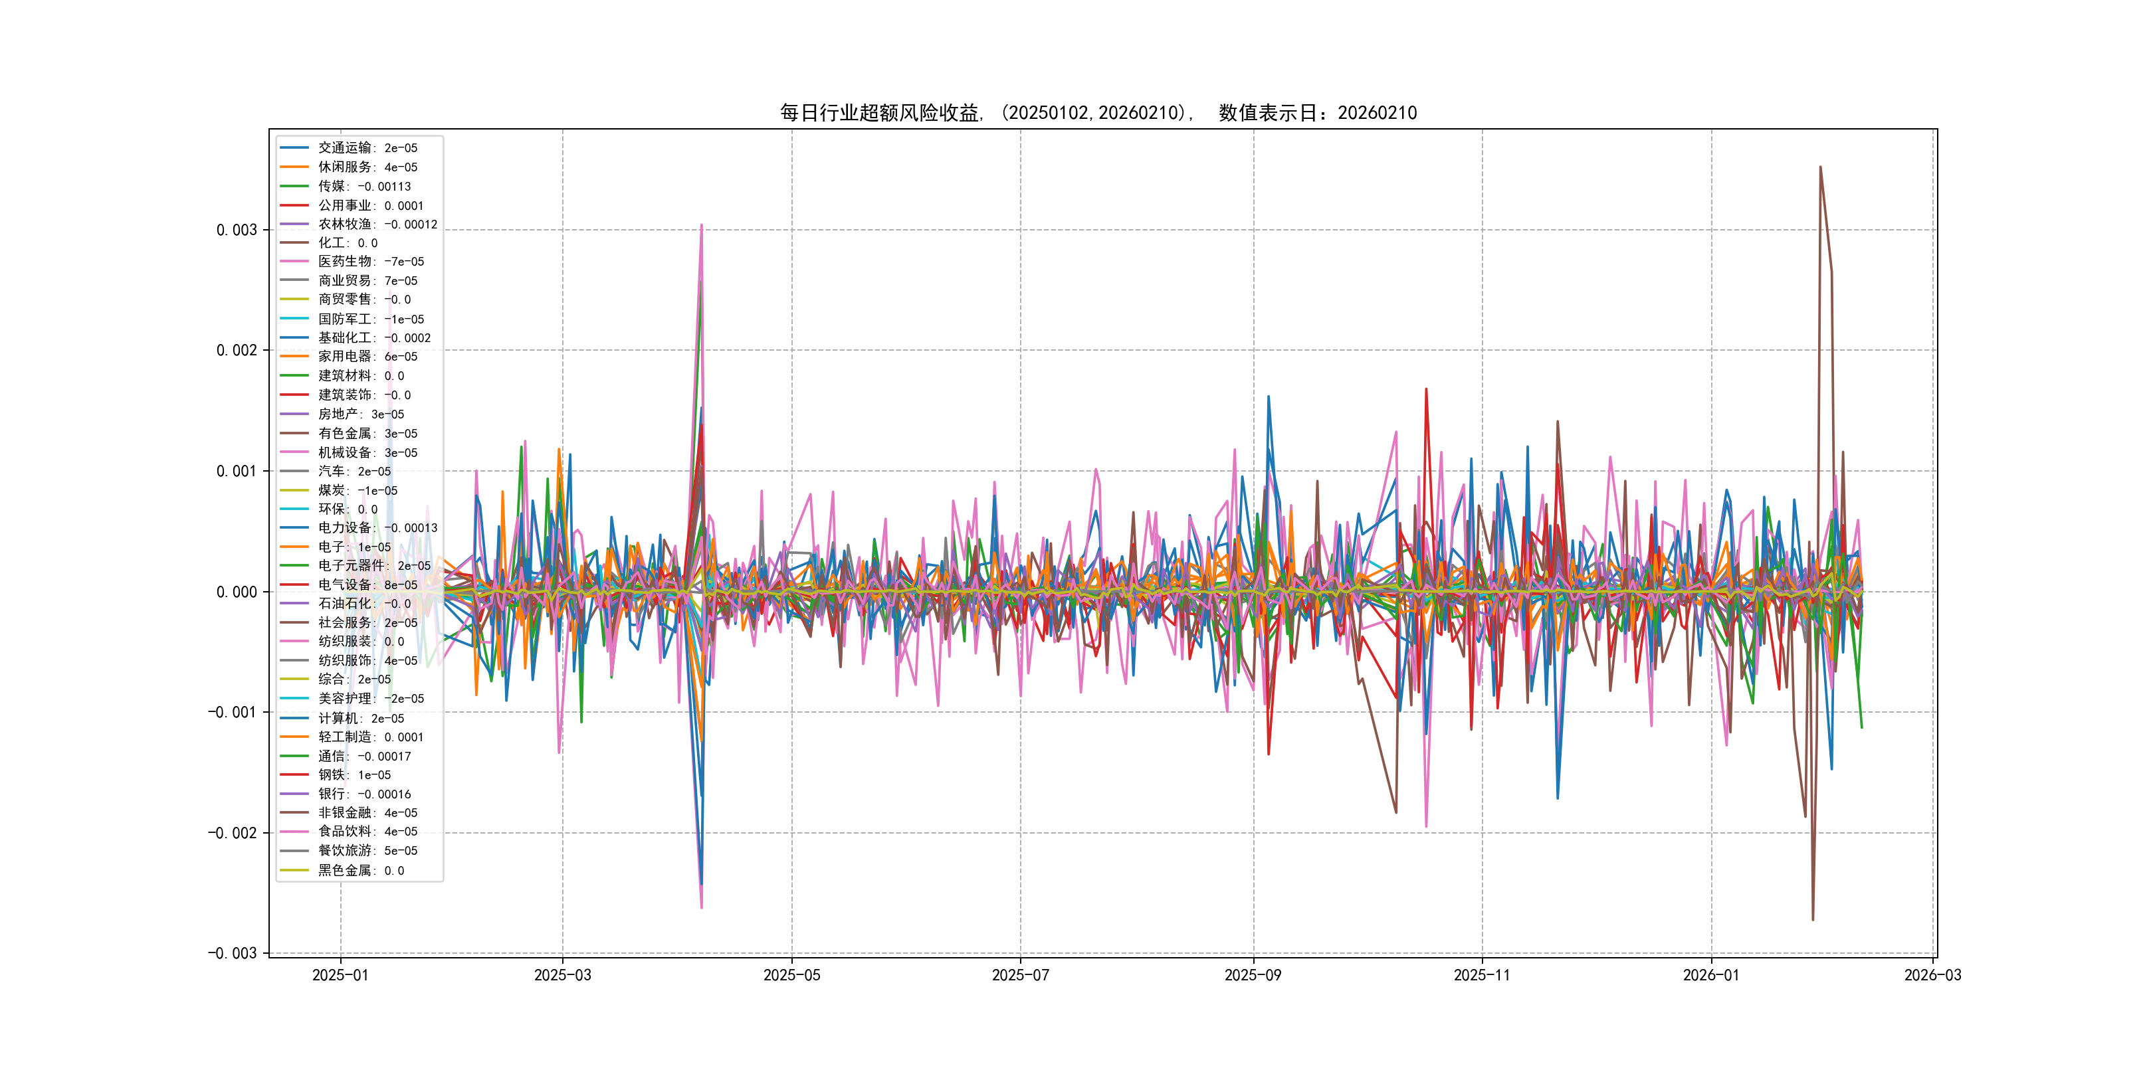
Task: Click the 0.003 y-axis tick label
Action: tap(237, 230)
